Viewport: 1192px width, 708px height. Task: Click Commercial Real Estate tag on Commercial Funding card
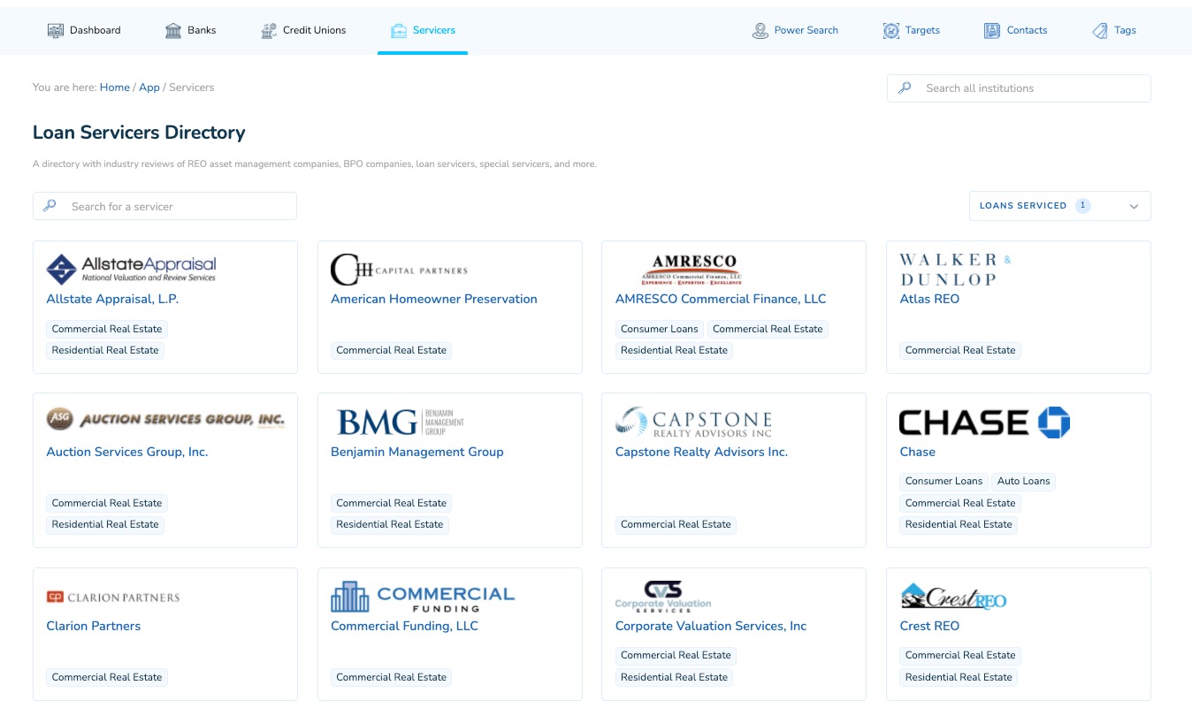(x=392, y=677)
